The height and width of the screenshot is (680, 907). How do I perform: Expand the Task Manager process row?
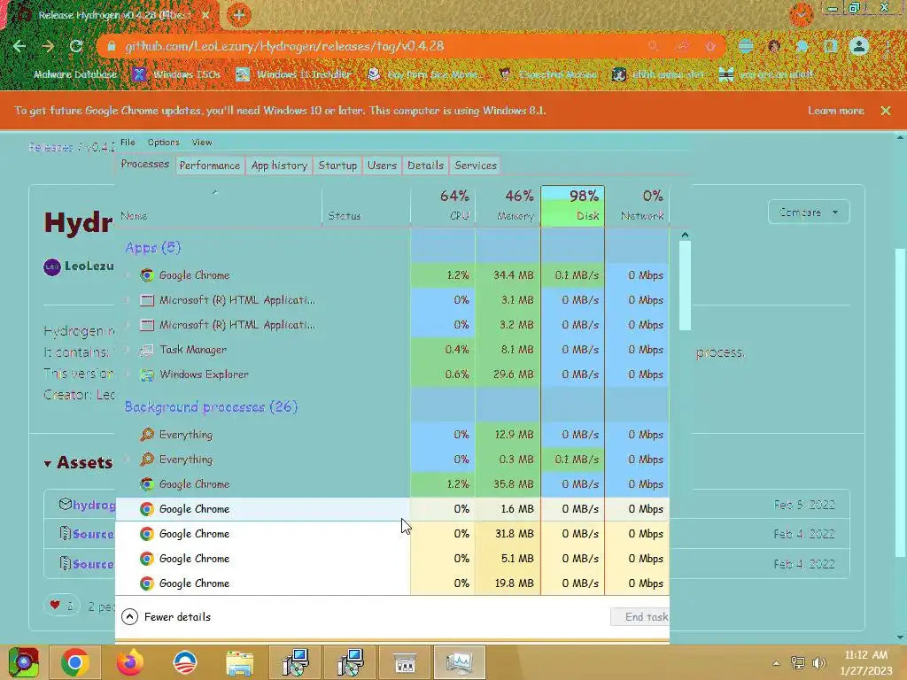click(128, 350)
